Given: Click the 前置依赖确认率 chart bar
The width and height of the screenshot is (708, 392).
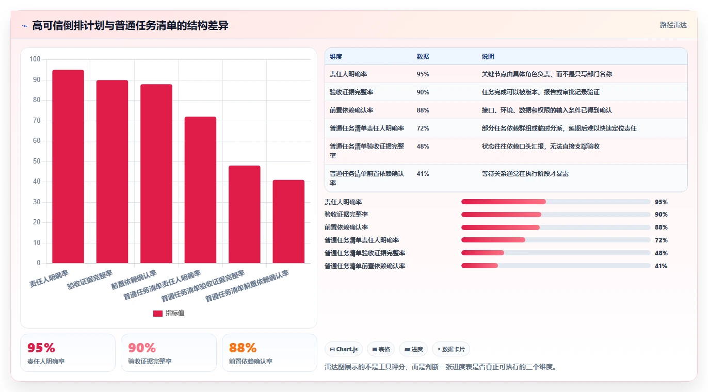Looking at the screenshot, I should (156, 174).
